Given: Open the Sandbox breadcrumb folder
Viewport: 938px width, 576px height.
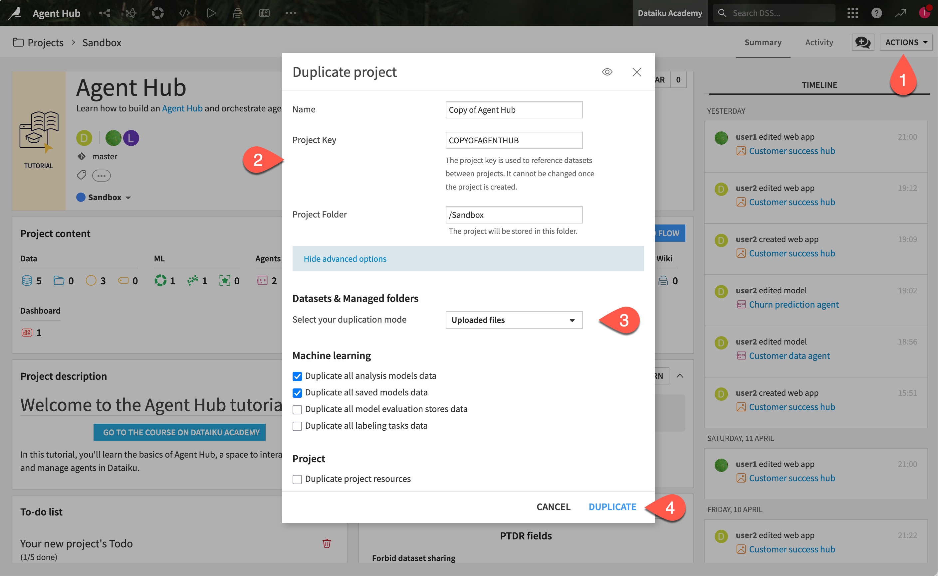Looking at the screenshot, I should (x=102, y=42).
